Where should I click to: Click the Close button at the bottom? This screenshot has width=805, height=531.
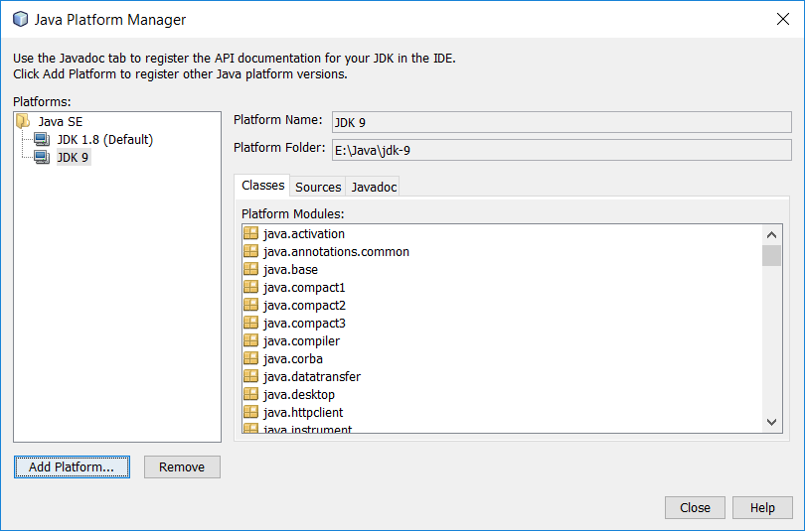(695, 508)
